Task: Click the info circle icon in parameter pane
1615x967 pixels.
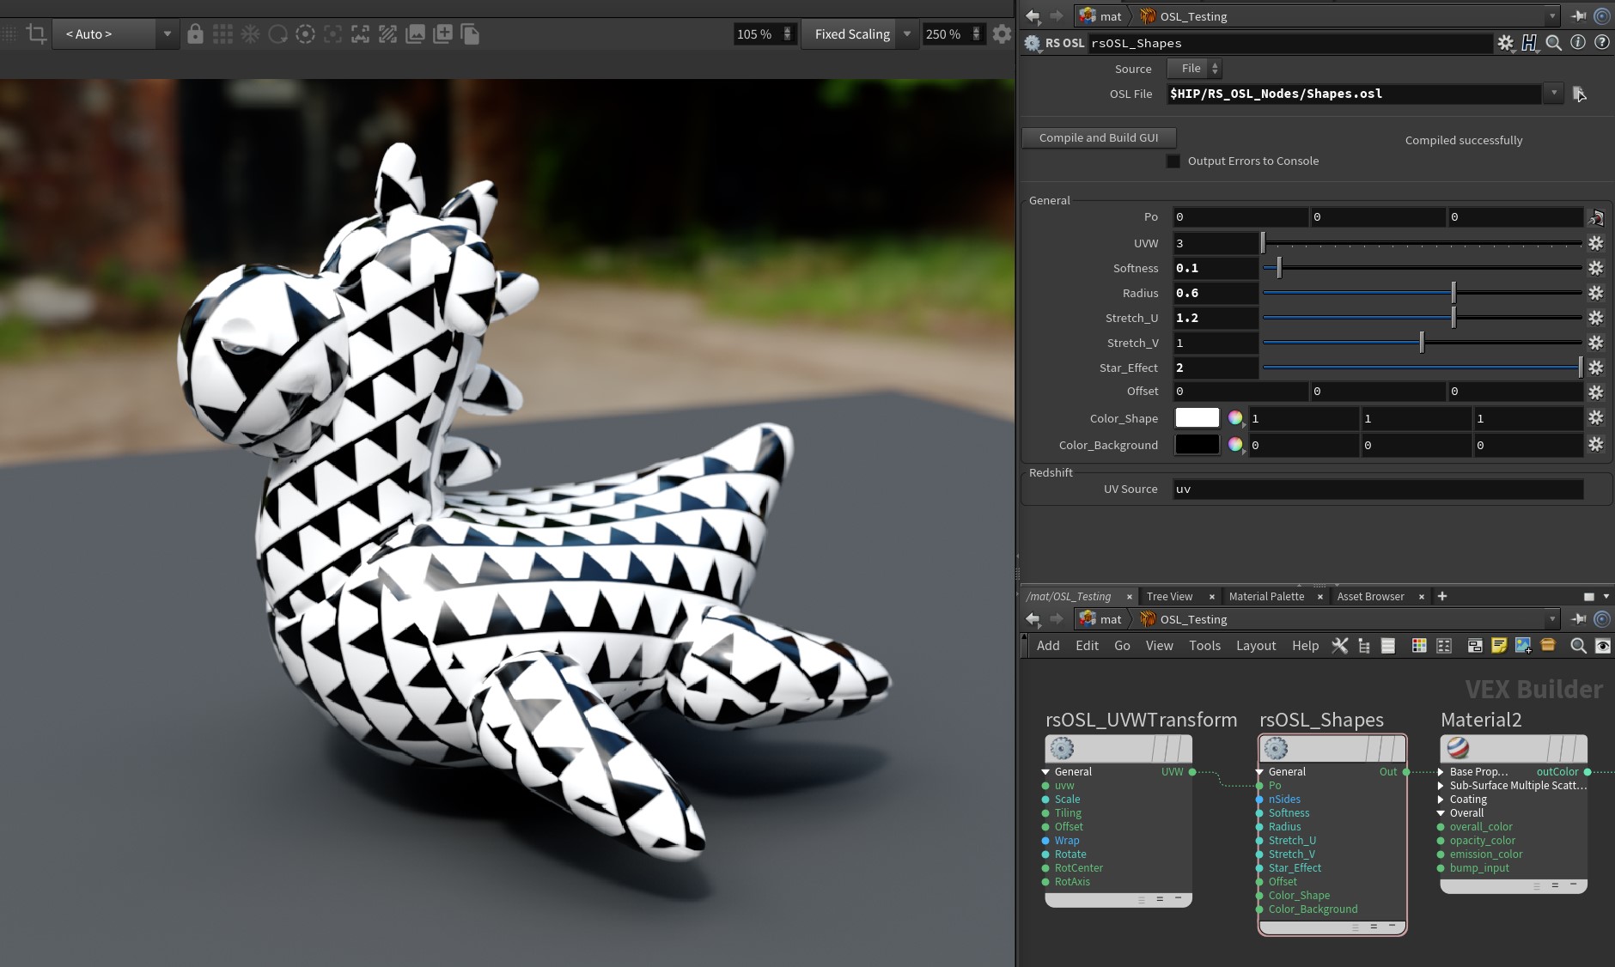Action: pos(1578,42)
